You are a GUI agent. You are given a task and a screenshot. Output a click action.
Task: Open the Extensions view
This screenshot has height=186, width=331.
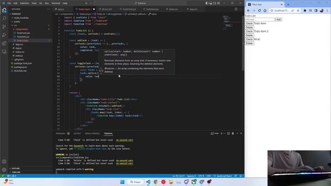(4, 43)
